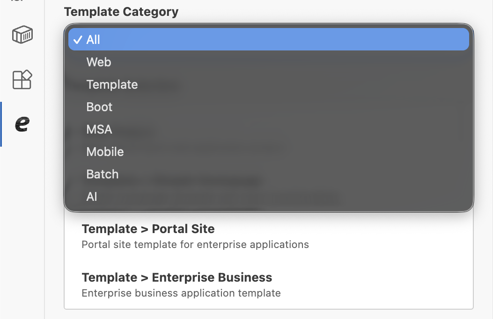Choose the AI category option

click(92, 197)
